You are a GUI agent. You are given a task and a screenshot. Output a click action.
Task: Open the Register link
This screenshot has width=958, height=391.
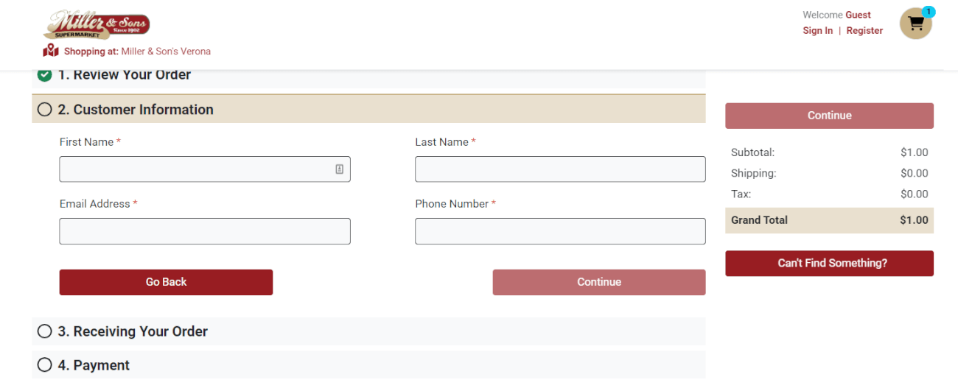pyautogui.click(x=864, y=31)
